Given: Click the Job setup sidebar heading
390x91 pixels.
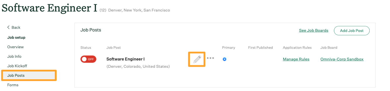Looking at the screenshot, I should (x=16, y=37).
